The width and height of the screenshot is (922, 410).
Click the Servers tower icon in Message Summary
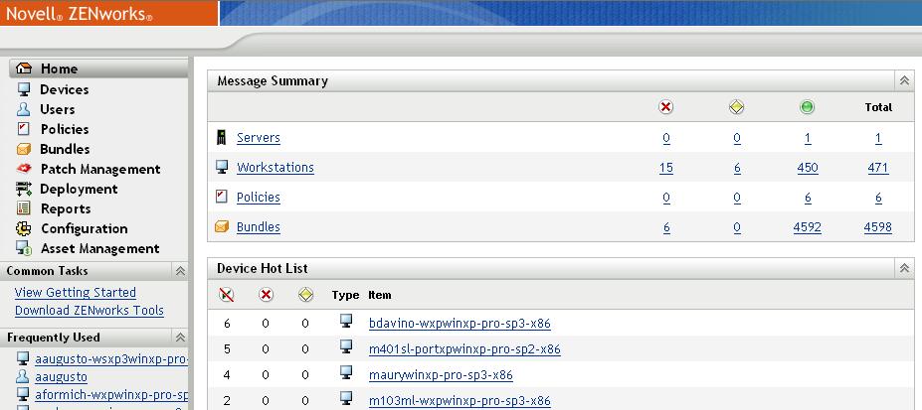click(222, 138)
